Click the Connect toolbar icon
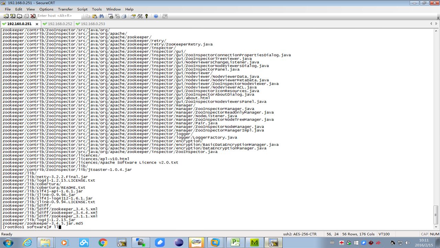 [6, 16]
